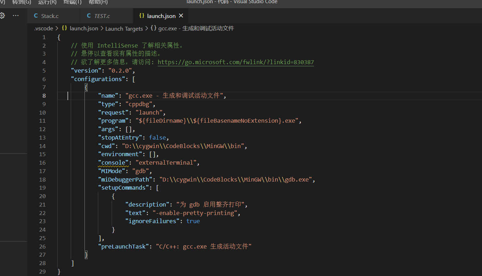Image resolution: width=482 pixels, height=276 pixels.
Task: Open the go.microsoft.com fwlink URL
Action: 236,62
